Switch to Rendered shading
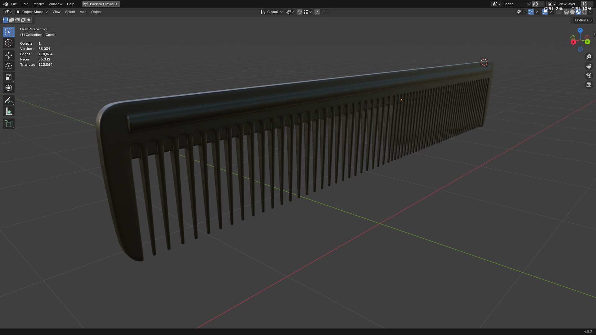The image size is (596, 335). tap(584, 12)
